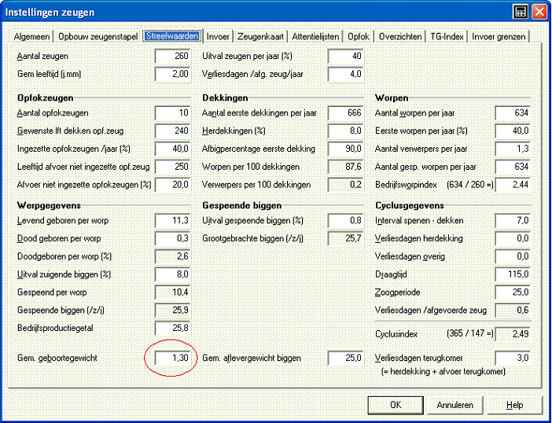Edit Uitval zeugen per jaar (%) field
The height and width of the screenshot is (423, 552).
pos(346,57)
